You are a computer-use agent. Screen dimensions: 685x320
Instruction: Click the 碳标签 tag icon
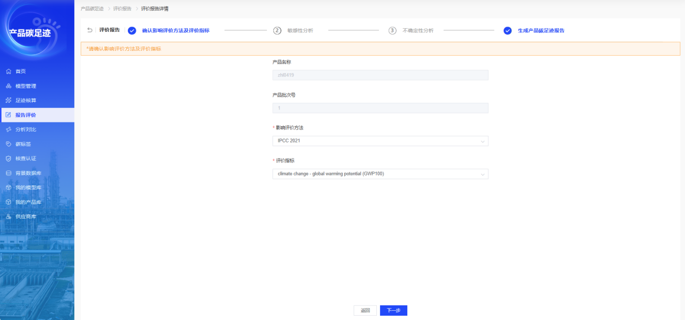8,144
